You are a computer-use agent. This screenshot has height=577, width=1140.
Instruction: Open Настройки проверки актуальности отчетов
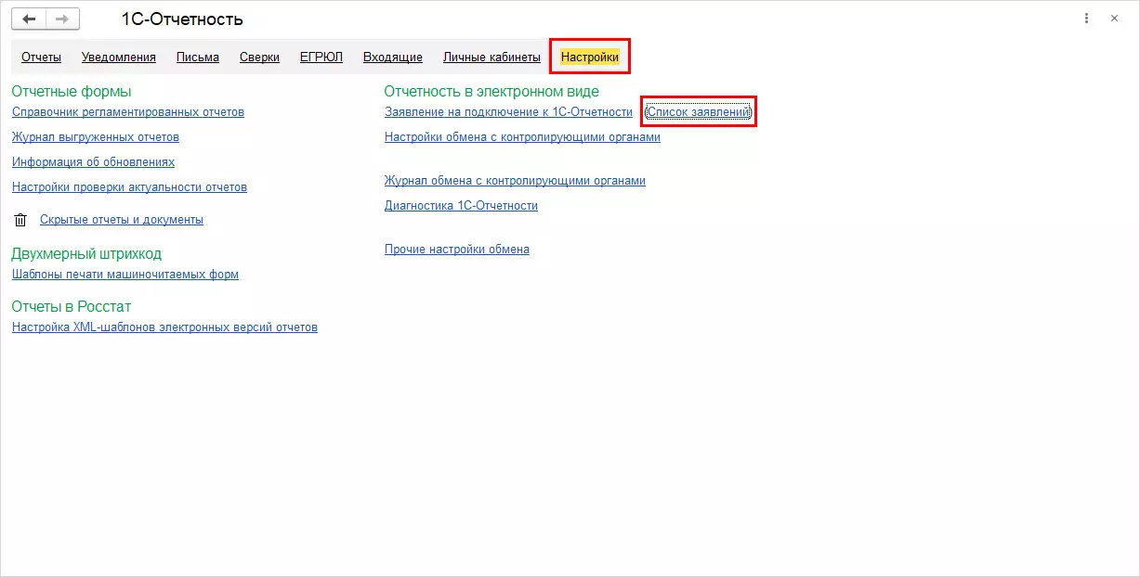click(x=129, y=187)
